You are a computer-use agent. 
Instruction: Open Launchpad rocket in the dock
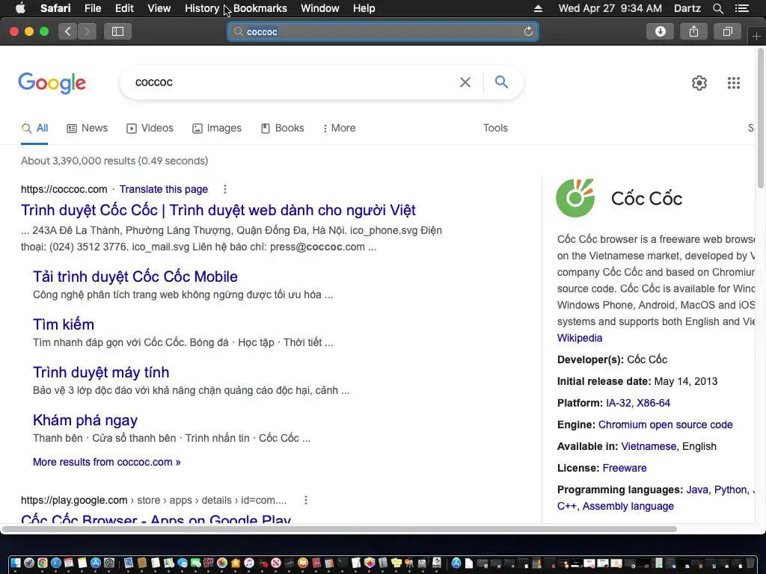tap(29, 563)
